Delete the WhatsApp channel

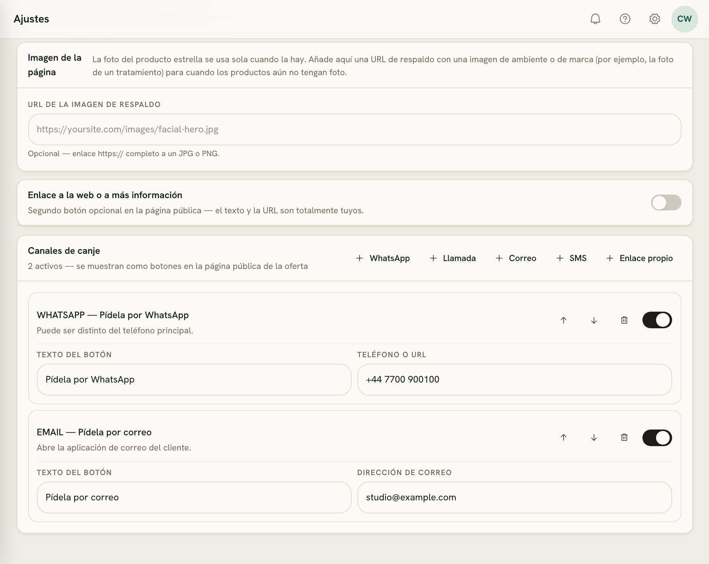(x=624, y=320)
